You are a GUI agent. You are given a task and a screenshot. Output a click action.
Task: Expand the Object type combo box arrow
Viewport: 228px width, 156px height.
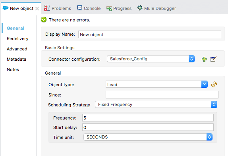205,84
